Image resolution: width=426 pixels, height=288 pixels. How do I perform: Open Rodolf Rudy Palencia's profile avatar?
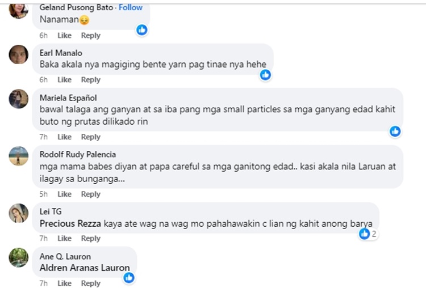click(19, 156)
